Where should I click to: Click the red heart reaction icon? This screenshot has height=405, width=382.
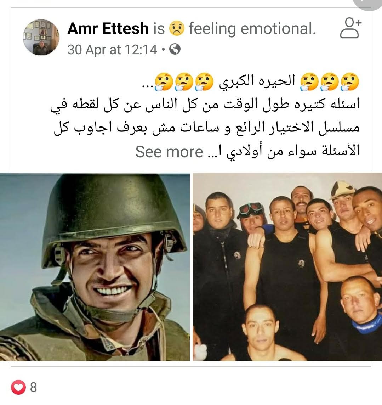coord(18,387)
